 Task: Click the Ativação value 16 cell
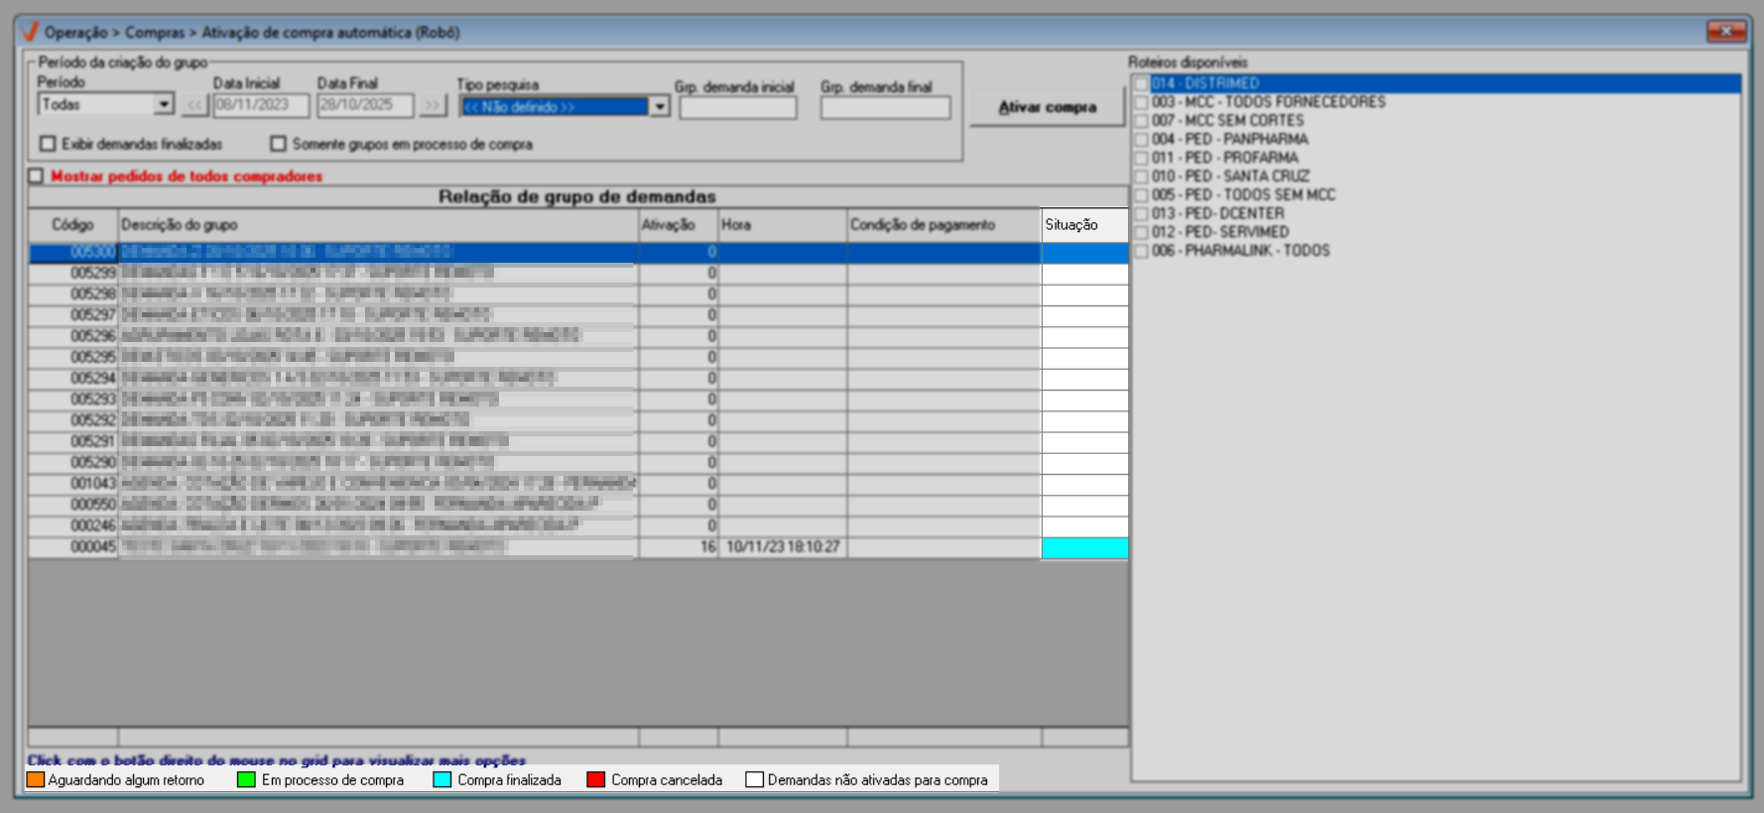679,547
